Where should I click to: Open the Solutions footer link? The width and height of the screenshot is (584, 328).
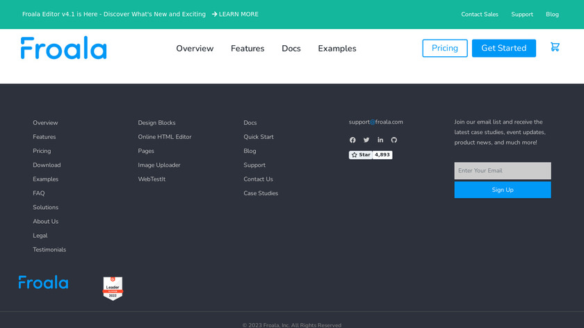point(45,207)
